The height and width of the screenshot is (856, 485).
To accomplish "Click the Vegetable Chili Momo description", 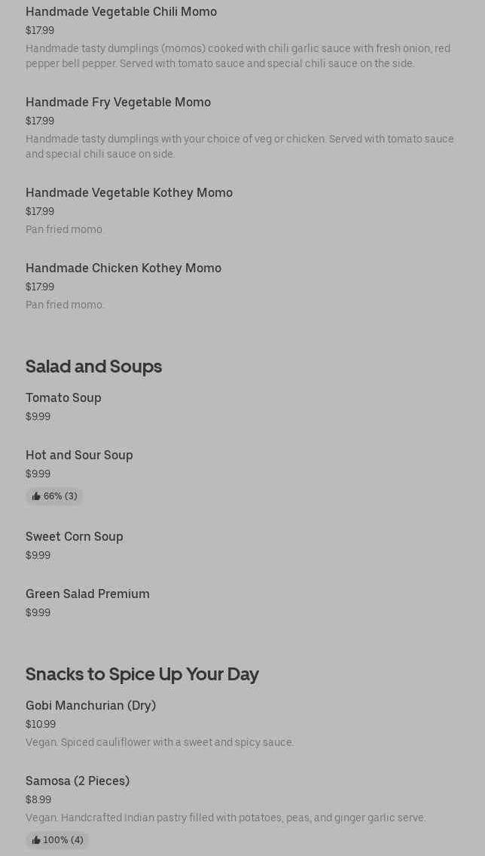I will (x=238, y=56).
